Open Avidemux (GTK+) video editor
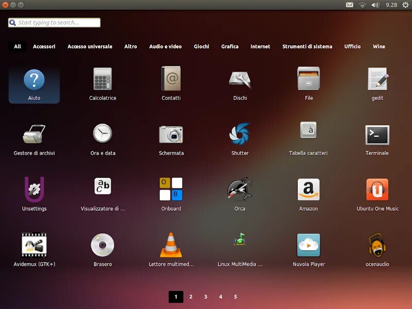This screenshot has height=309, width=412. click(34, 250)
